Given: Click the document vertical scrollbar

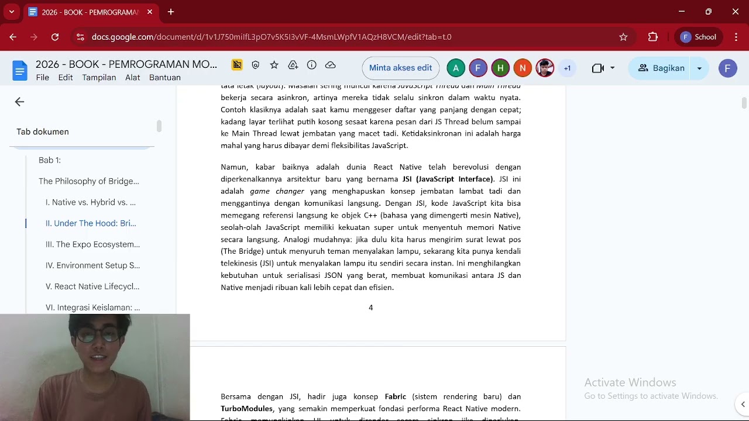Looking at the screenshot, I should pos(744,103).
